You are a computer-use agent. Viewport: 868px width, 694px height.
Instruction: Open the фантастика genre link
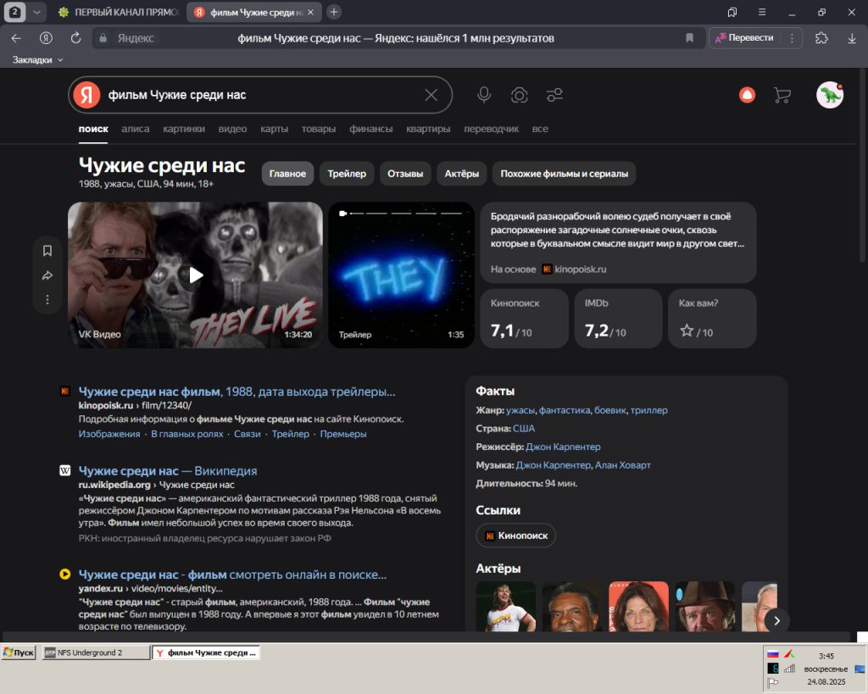tap(564, 410)
